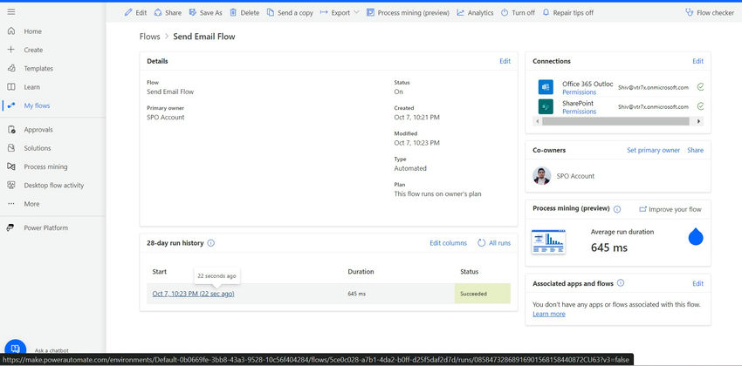Click the Desktop flow activity icon

click(x=11, y=185)
